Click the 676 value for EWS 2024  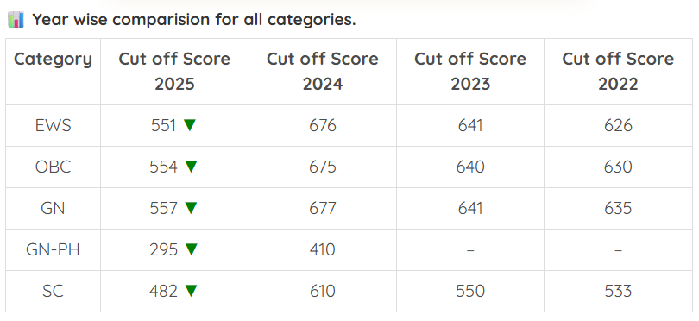323,126
